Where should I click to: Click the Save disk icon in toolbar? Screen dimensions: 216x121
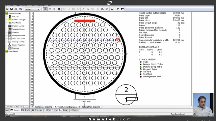click(11, 9)
